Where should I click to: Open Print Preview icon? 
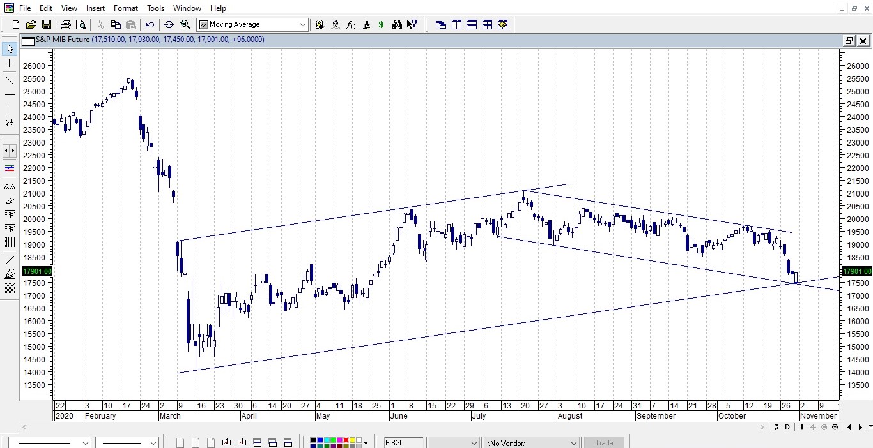(81, 24)
